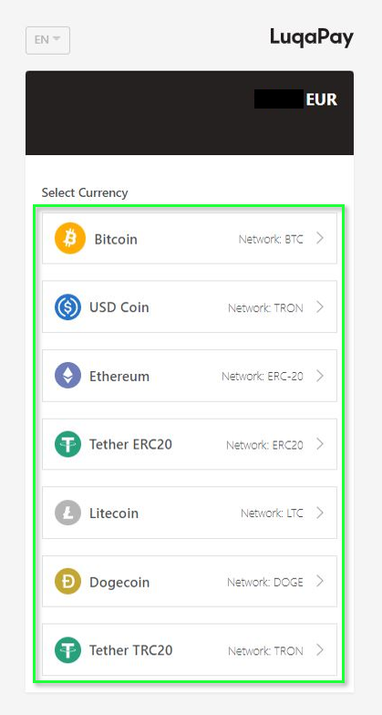This screenshot has width=382, height=715.
Task: Click the Tether ERC20 green icon
Action: pyautogui.click(x=67, y=444)
